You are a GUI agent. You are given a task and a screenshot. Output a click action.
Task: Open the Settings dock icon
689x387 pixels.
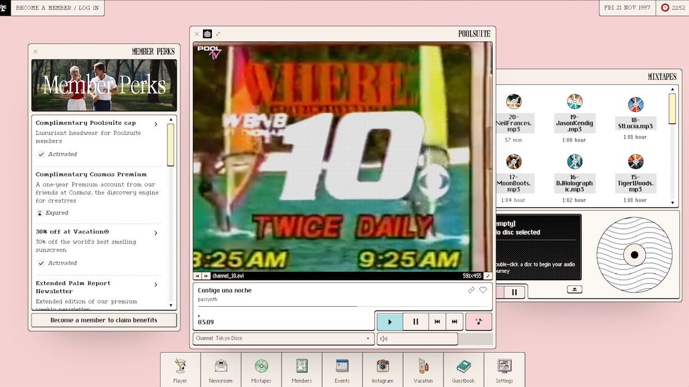click(504, 370)
